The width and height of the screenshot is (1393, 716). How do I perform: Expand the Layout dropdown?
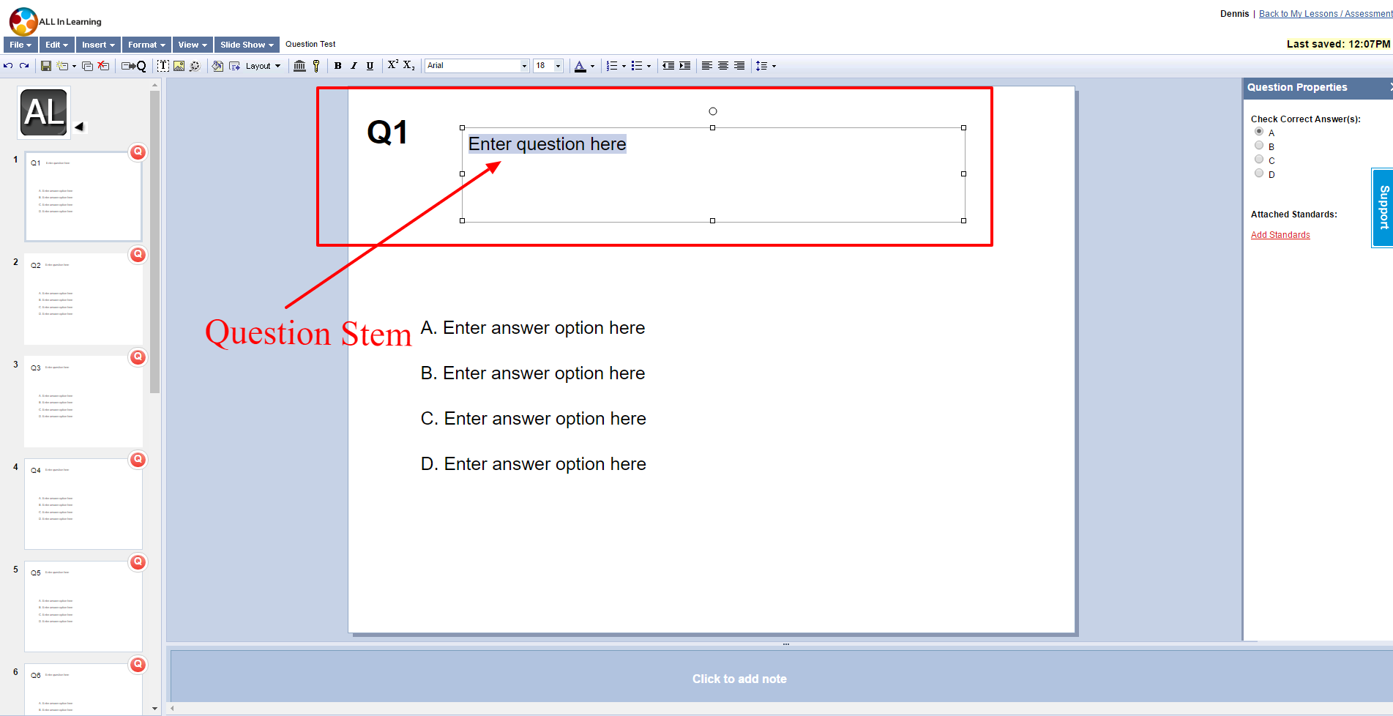pos(262,66)
